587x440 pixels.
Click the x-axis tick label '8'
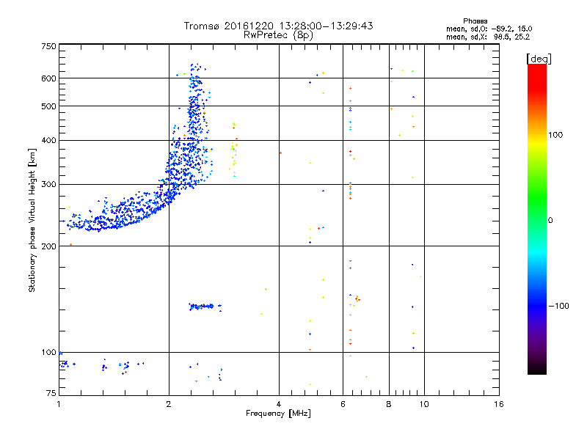coord(389,404)
